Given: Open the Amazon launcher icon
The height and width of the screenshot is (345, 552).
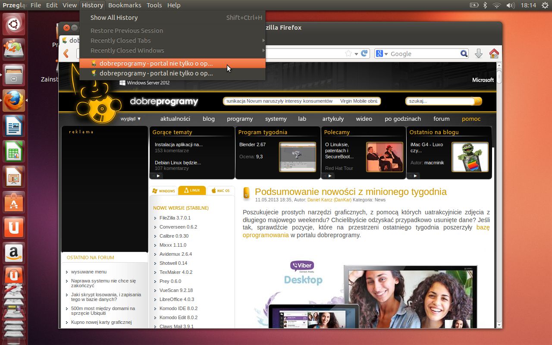Looking at the screenshot, I should tap(14, 253).
